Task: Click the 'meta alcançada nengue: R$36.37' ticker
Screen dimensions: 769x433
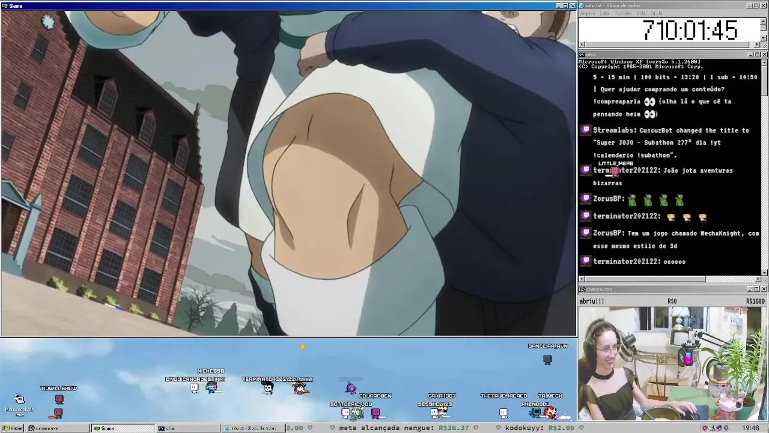Action: [x=404, y=428]
